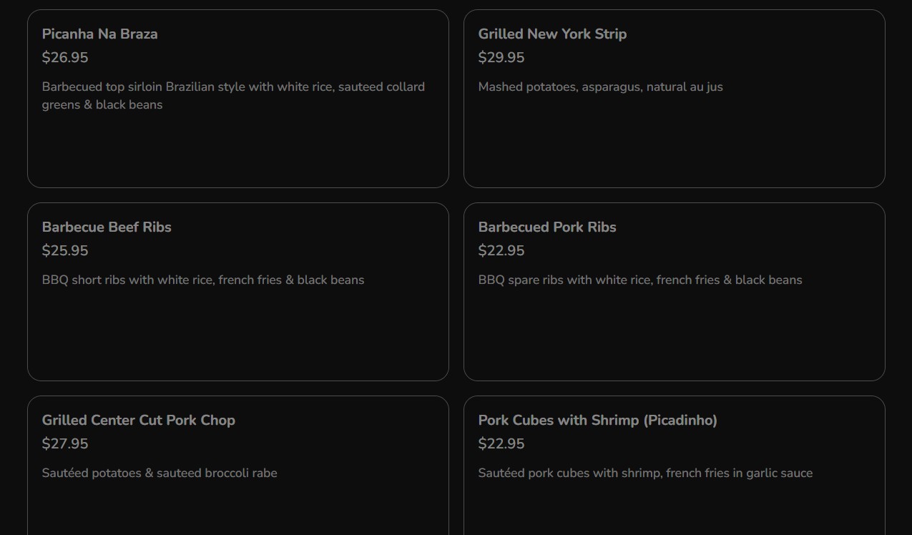Click the $26.95 price of Picanha
Image resolution: width=912 pixels, height=535 pixels.
(65, 57)
